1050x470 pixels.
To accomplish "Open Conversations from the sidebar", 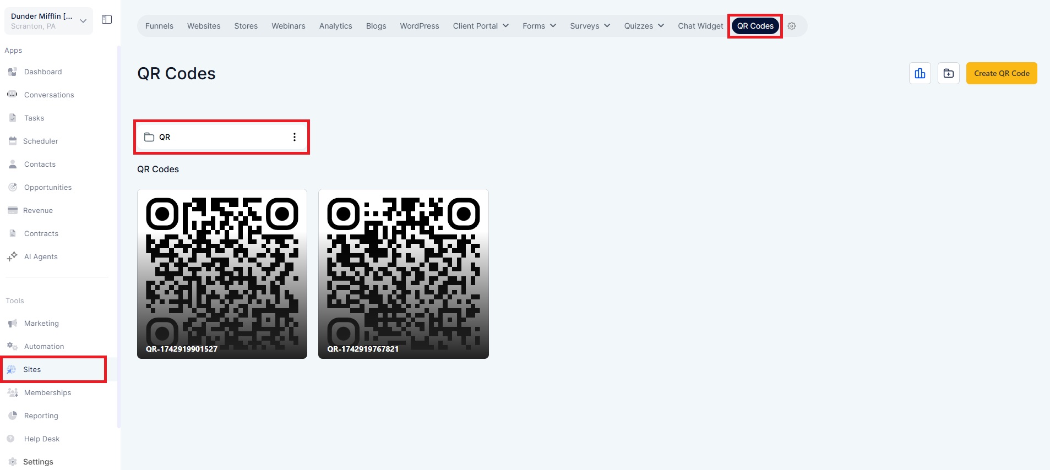I will tap(48, 95).
